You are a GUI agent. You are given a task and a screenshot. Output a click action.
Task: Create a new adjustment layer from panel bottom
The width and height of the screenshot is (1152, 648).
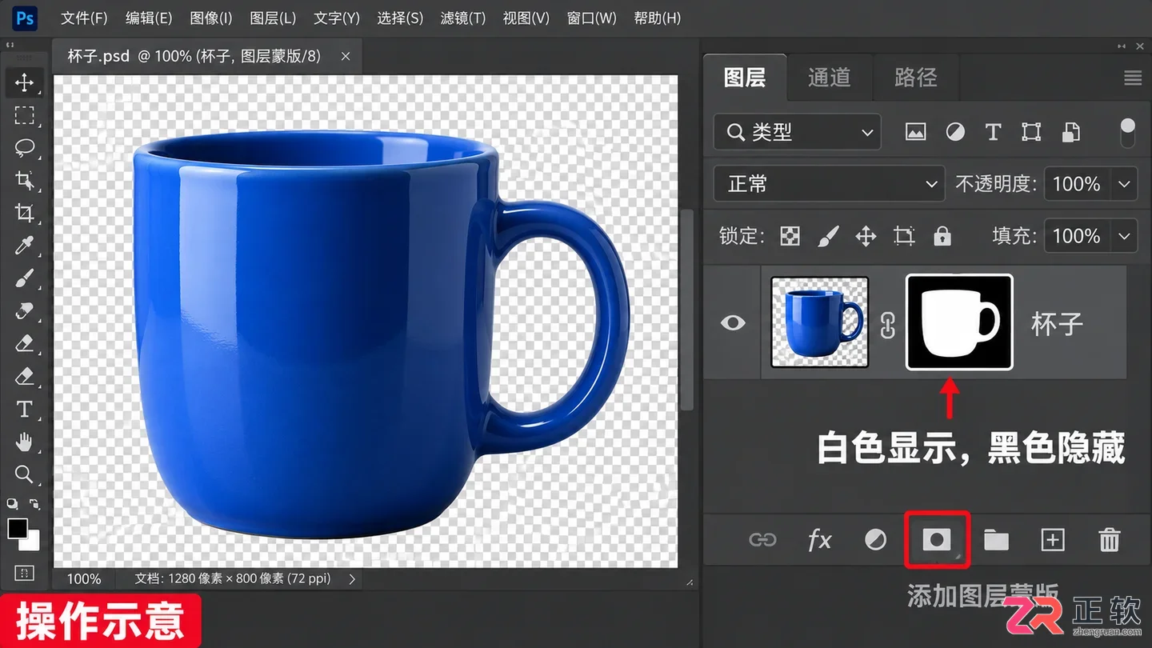click(876, 540)
